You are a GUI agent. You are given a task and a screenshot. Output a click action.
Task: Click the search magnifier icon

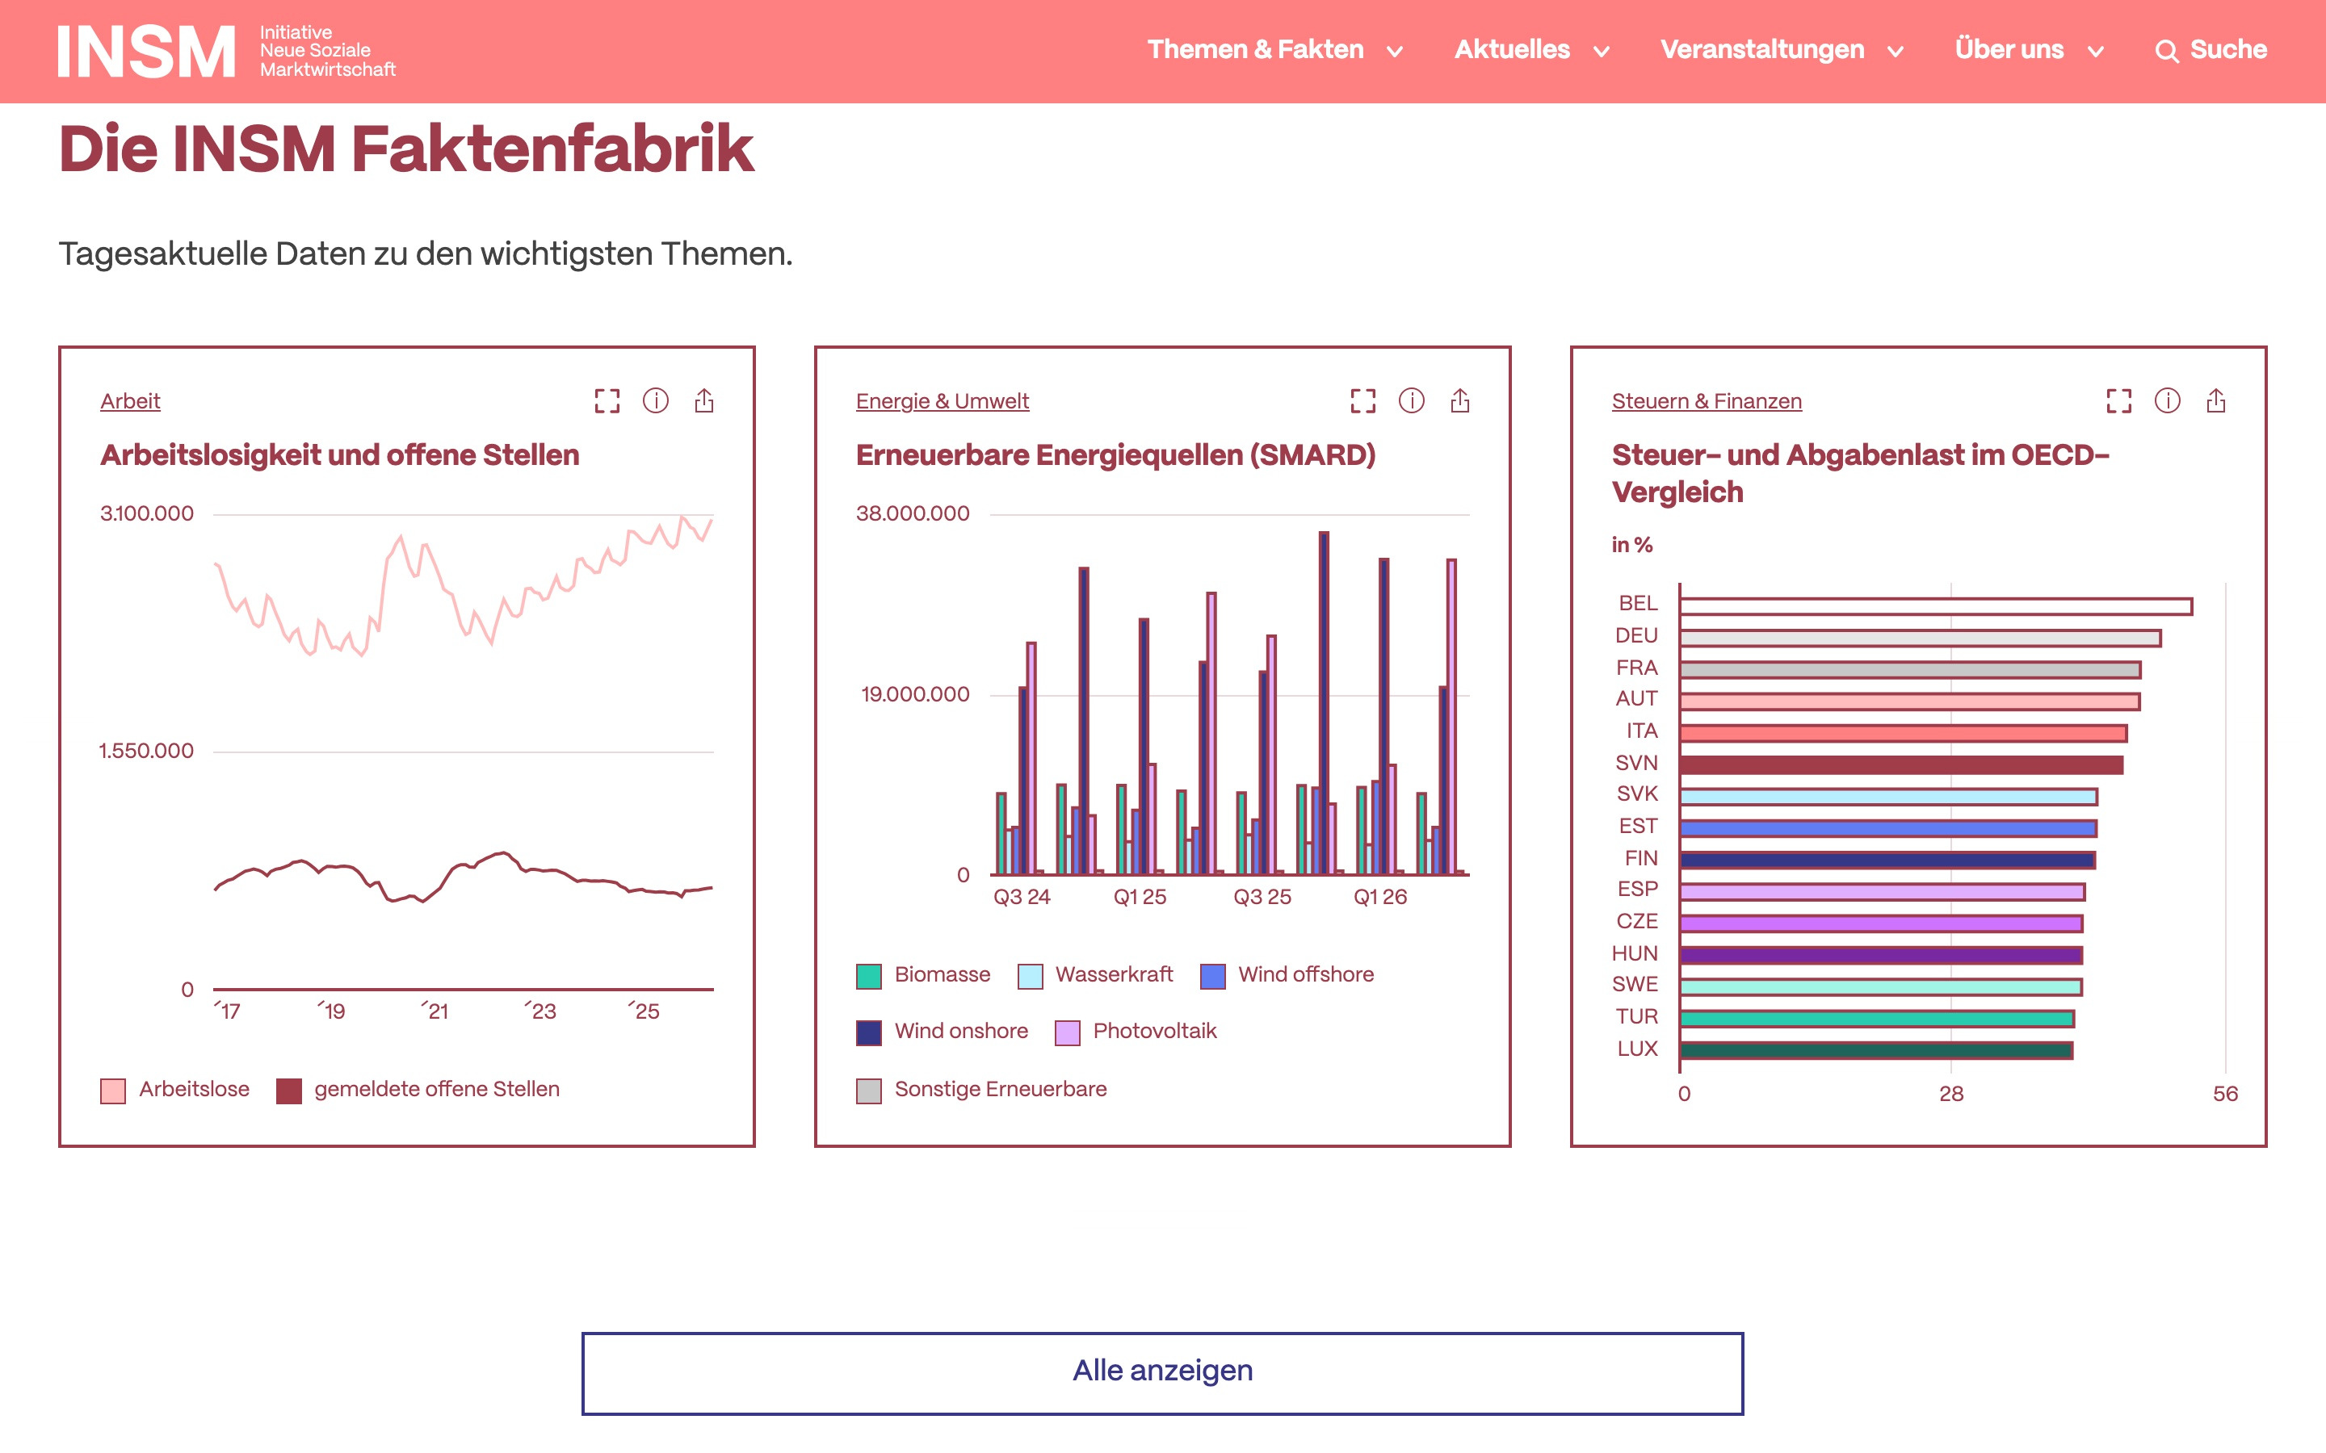click(2166, 51)
